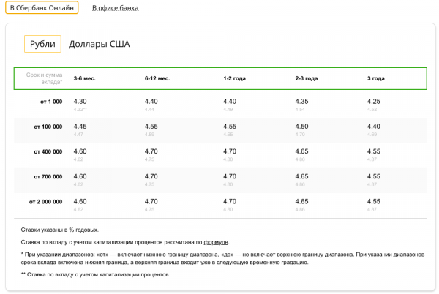Select the «от 400 000» row label
This screenshot has width=439, height=294.
coord(48,152)
